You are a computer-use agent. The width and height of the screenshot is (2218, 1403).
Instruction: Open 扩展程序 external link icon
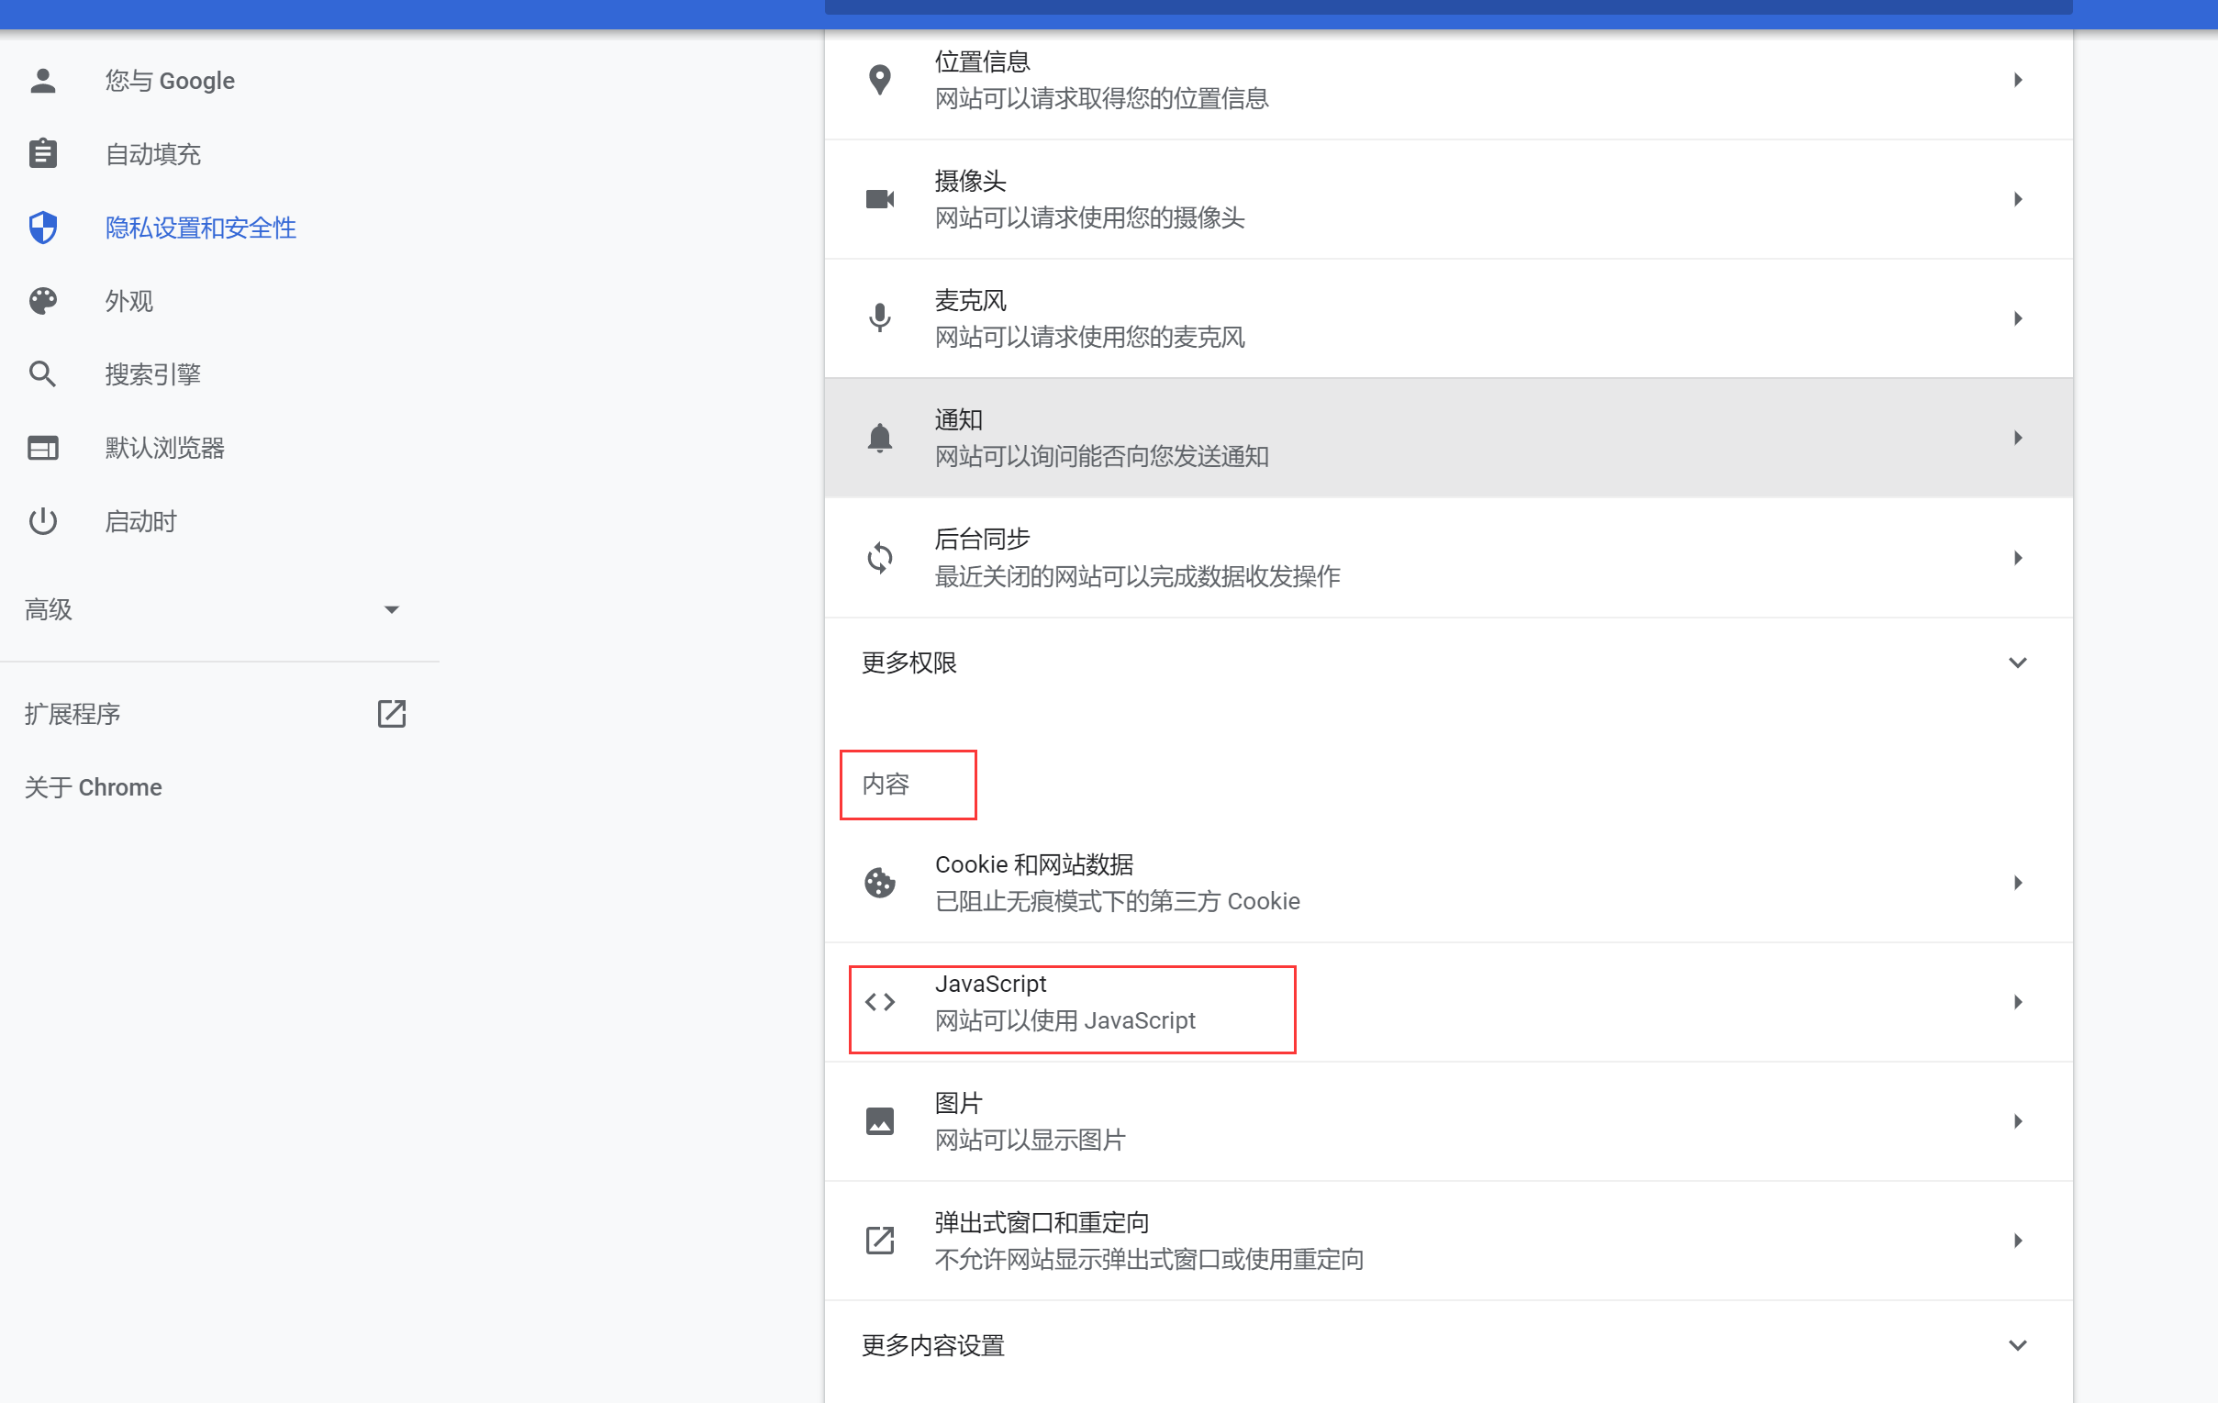tap(392, 713)
